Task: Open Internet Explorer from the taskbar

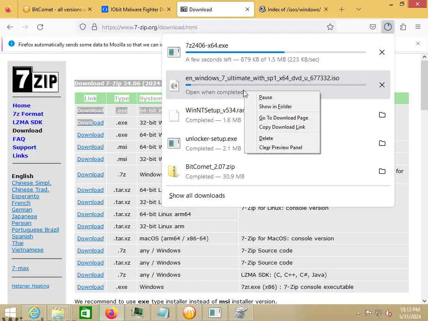Action: (34, 313)
